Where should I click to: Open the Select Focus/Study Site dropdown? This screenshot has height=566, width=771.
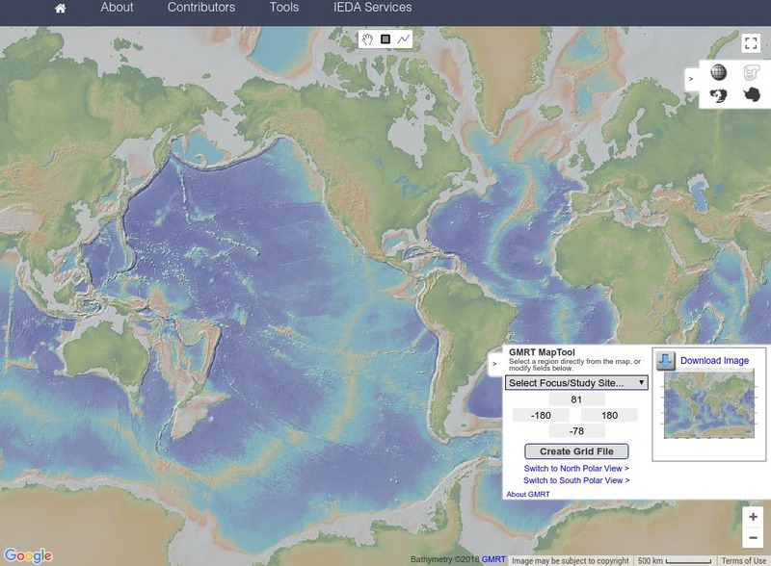point(576,382)
